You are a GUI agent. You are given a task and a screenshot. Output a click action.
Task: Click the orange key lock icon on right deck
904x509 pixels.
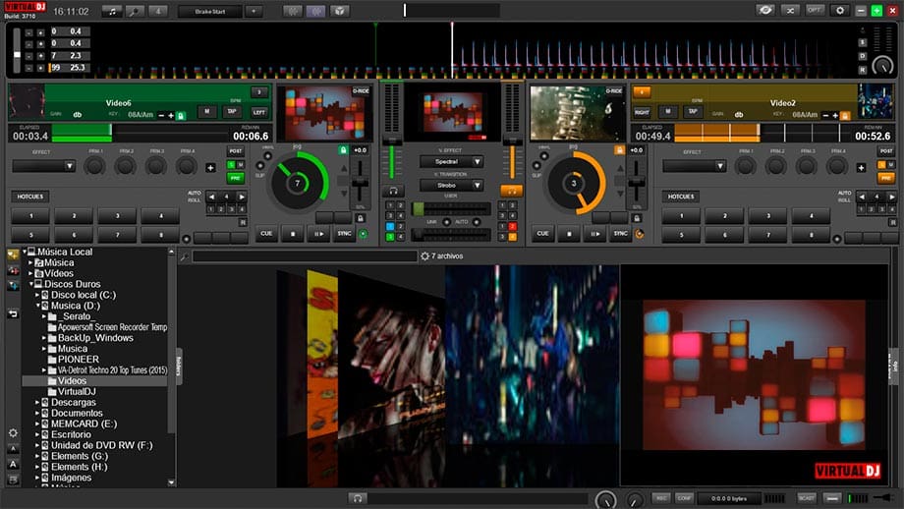click(x=845, y=116)
